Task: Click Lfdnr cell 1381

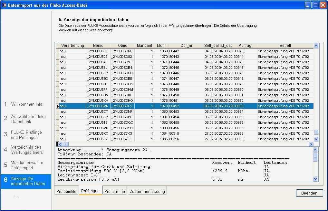Action: [x=161, y=117]
